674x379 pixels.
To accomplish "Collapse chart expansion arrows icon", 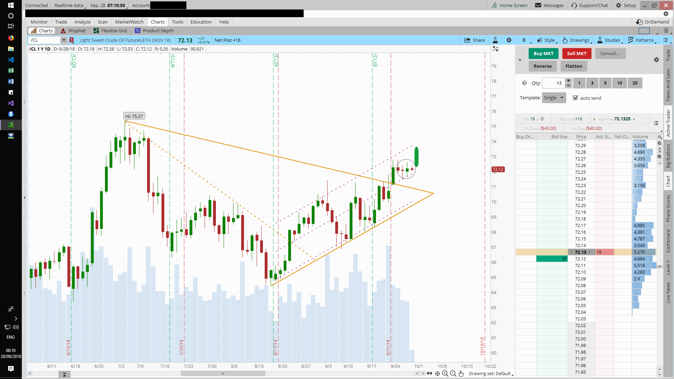I will click(495, 49).
